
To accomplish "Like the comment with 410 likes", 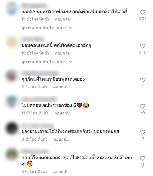I will (143, 46).
